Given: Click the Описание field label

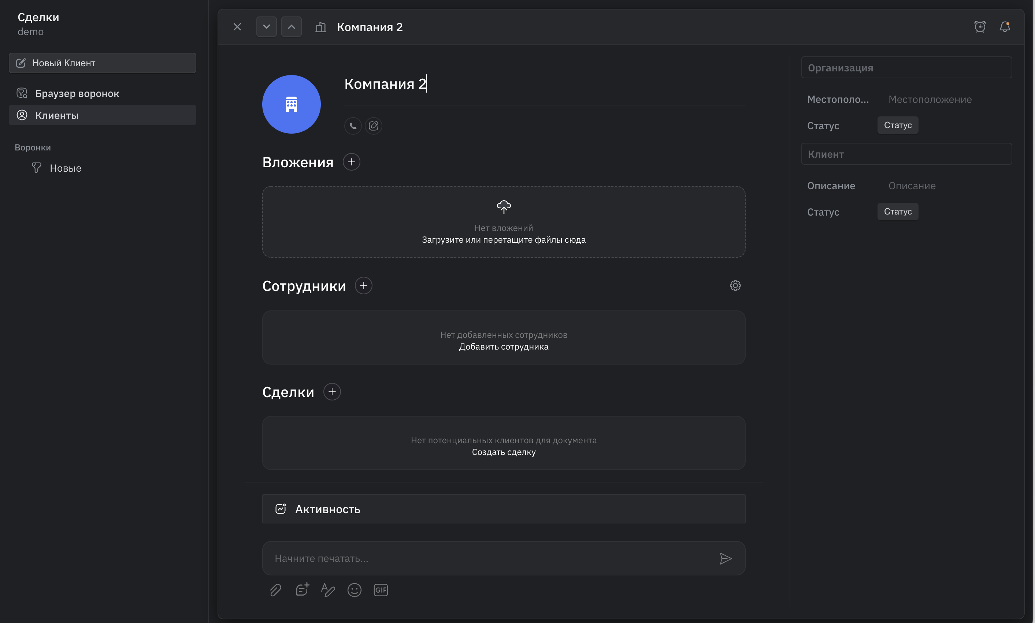Looking at the screenshot, I should pyautogui.click(x=831, y=186).
